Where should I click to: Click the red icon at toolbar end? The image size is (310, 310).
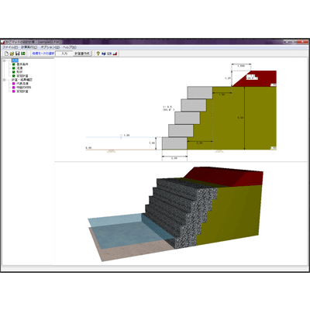click(115, 53)
